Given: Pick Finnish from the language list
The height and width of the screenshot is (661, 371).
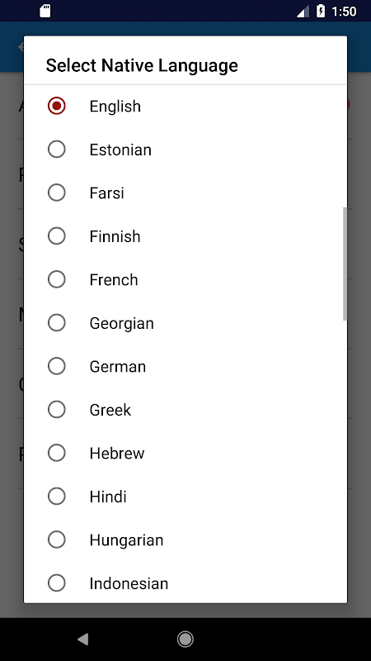Looking at the screenshot, I should pyautogui.click(x=185, y=236).
